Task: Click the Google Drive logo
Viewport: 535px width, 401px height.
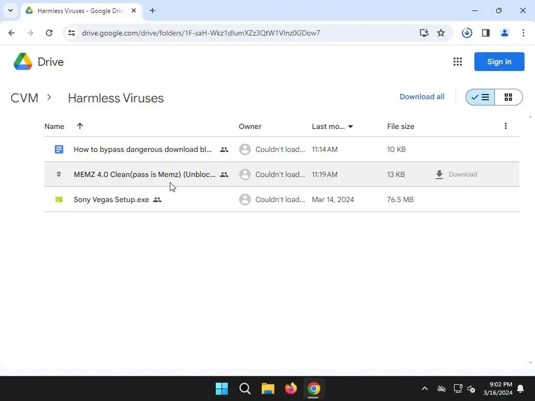Action: (23, 62)
